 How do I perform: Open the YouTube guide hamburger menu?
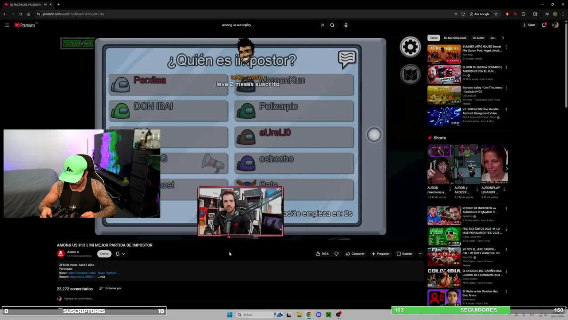(x=7, y=25)
